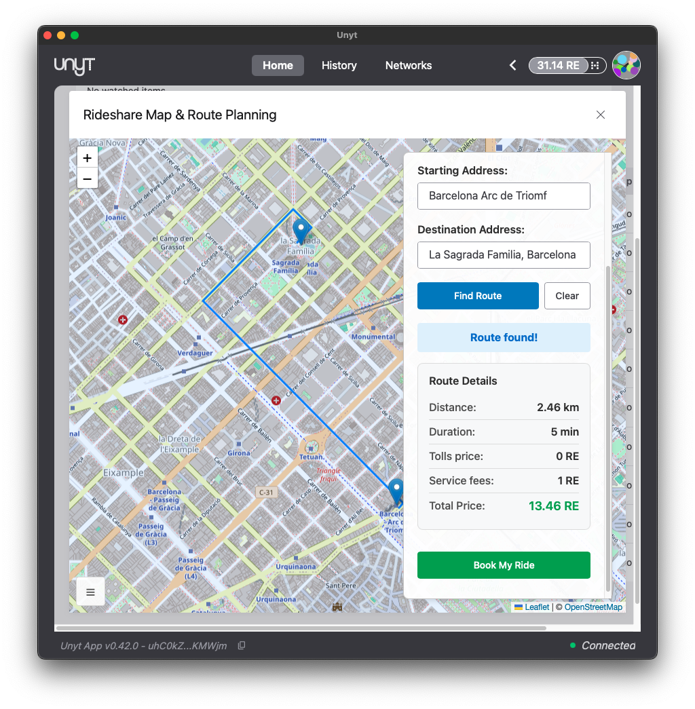The image size is (695, 709).
Task: Click the back chevron in the header
Action: coord(512,65)
